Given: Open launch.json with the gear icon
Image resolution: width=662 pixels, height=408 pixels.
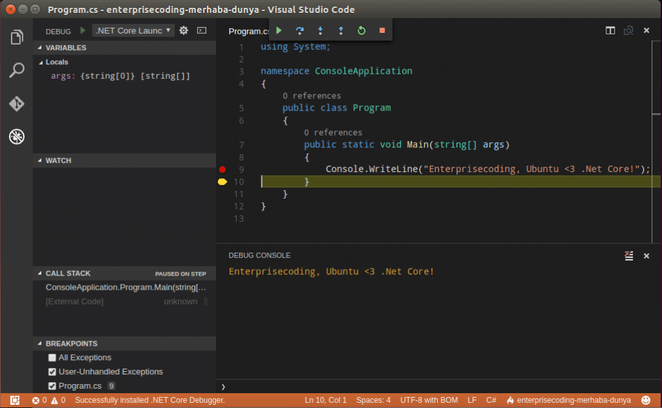Looking at the screenshot, I should click(184, 30).
